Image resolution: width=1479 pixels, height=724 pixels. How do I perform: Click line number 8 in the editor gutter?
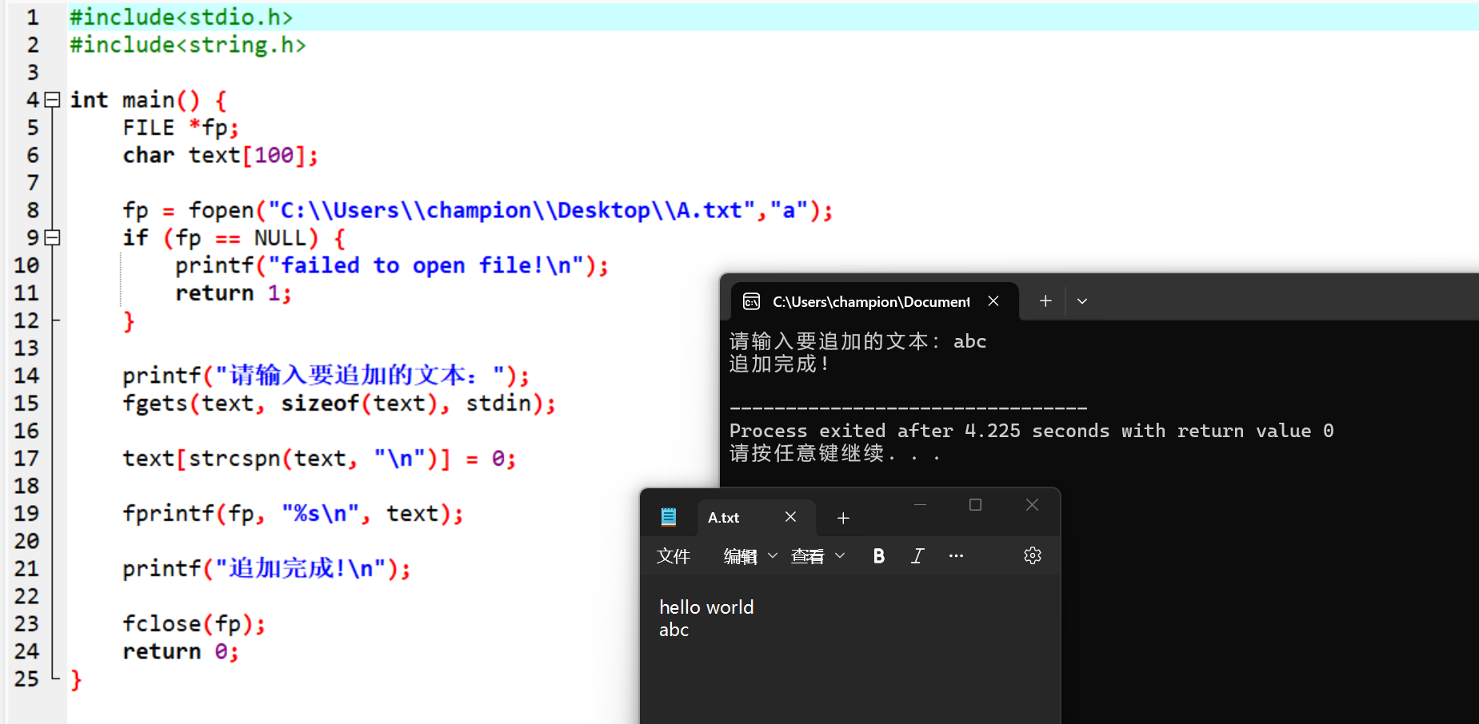click(32, 210)
